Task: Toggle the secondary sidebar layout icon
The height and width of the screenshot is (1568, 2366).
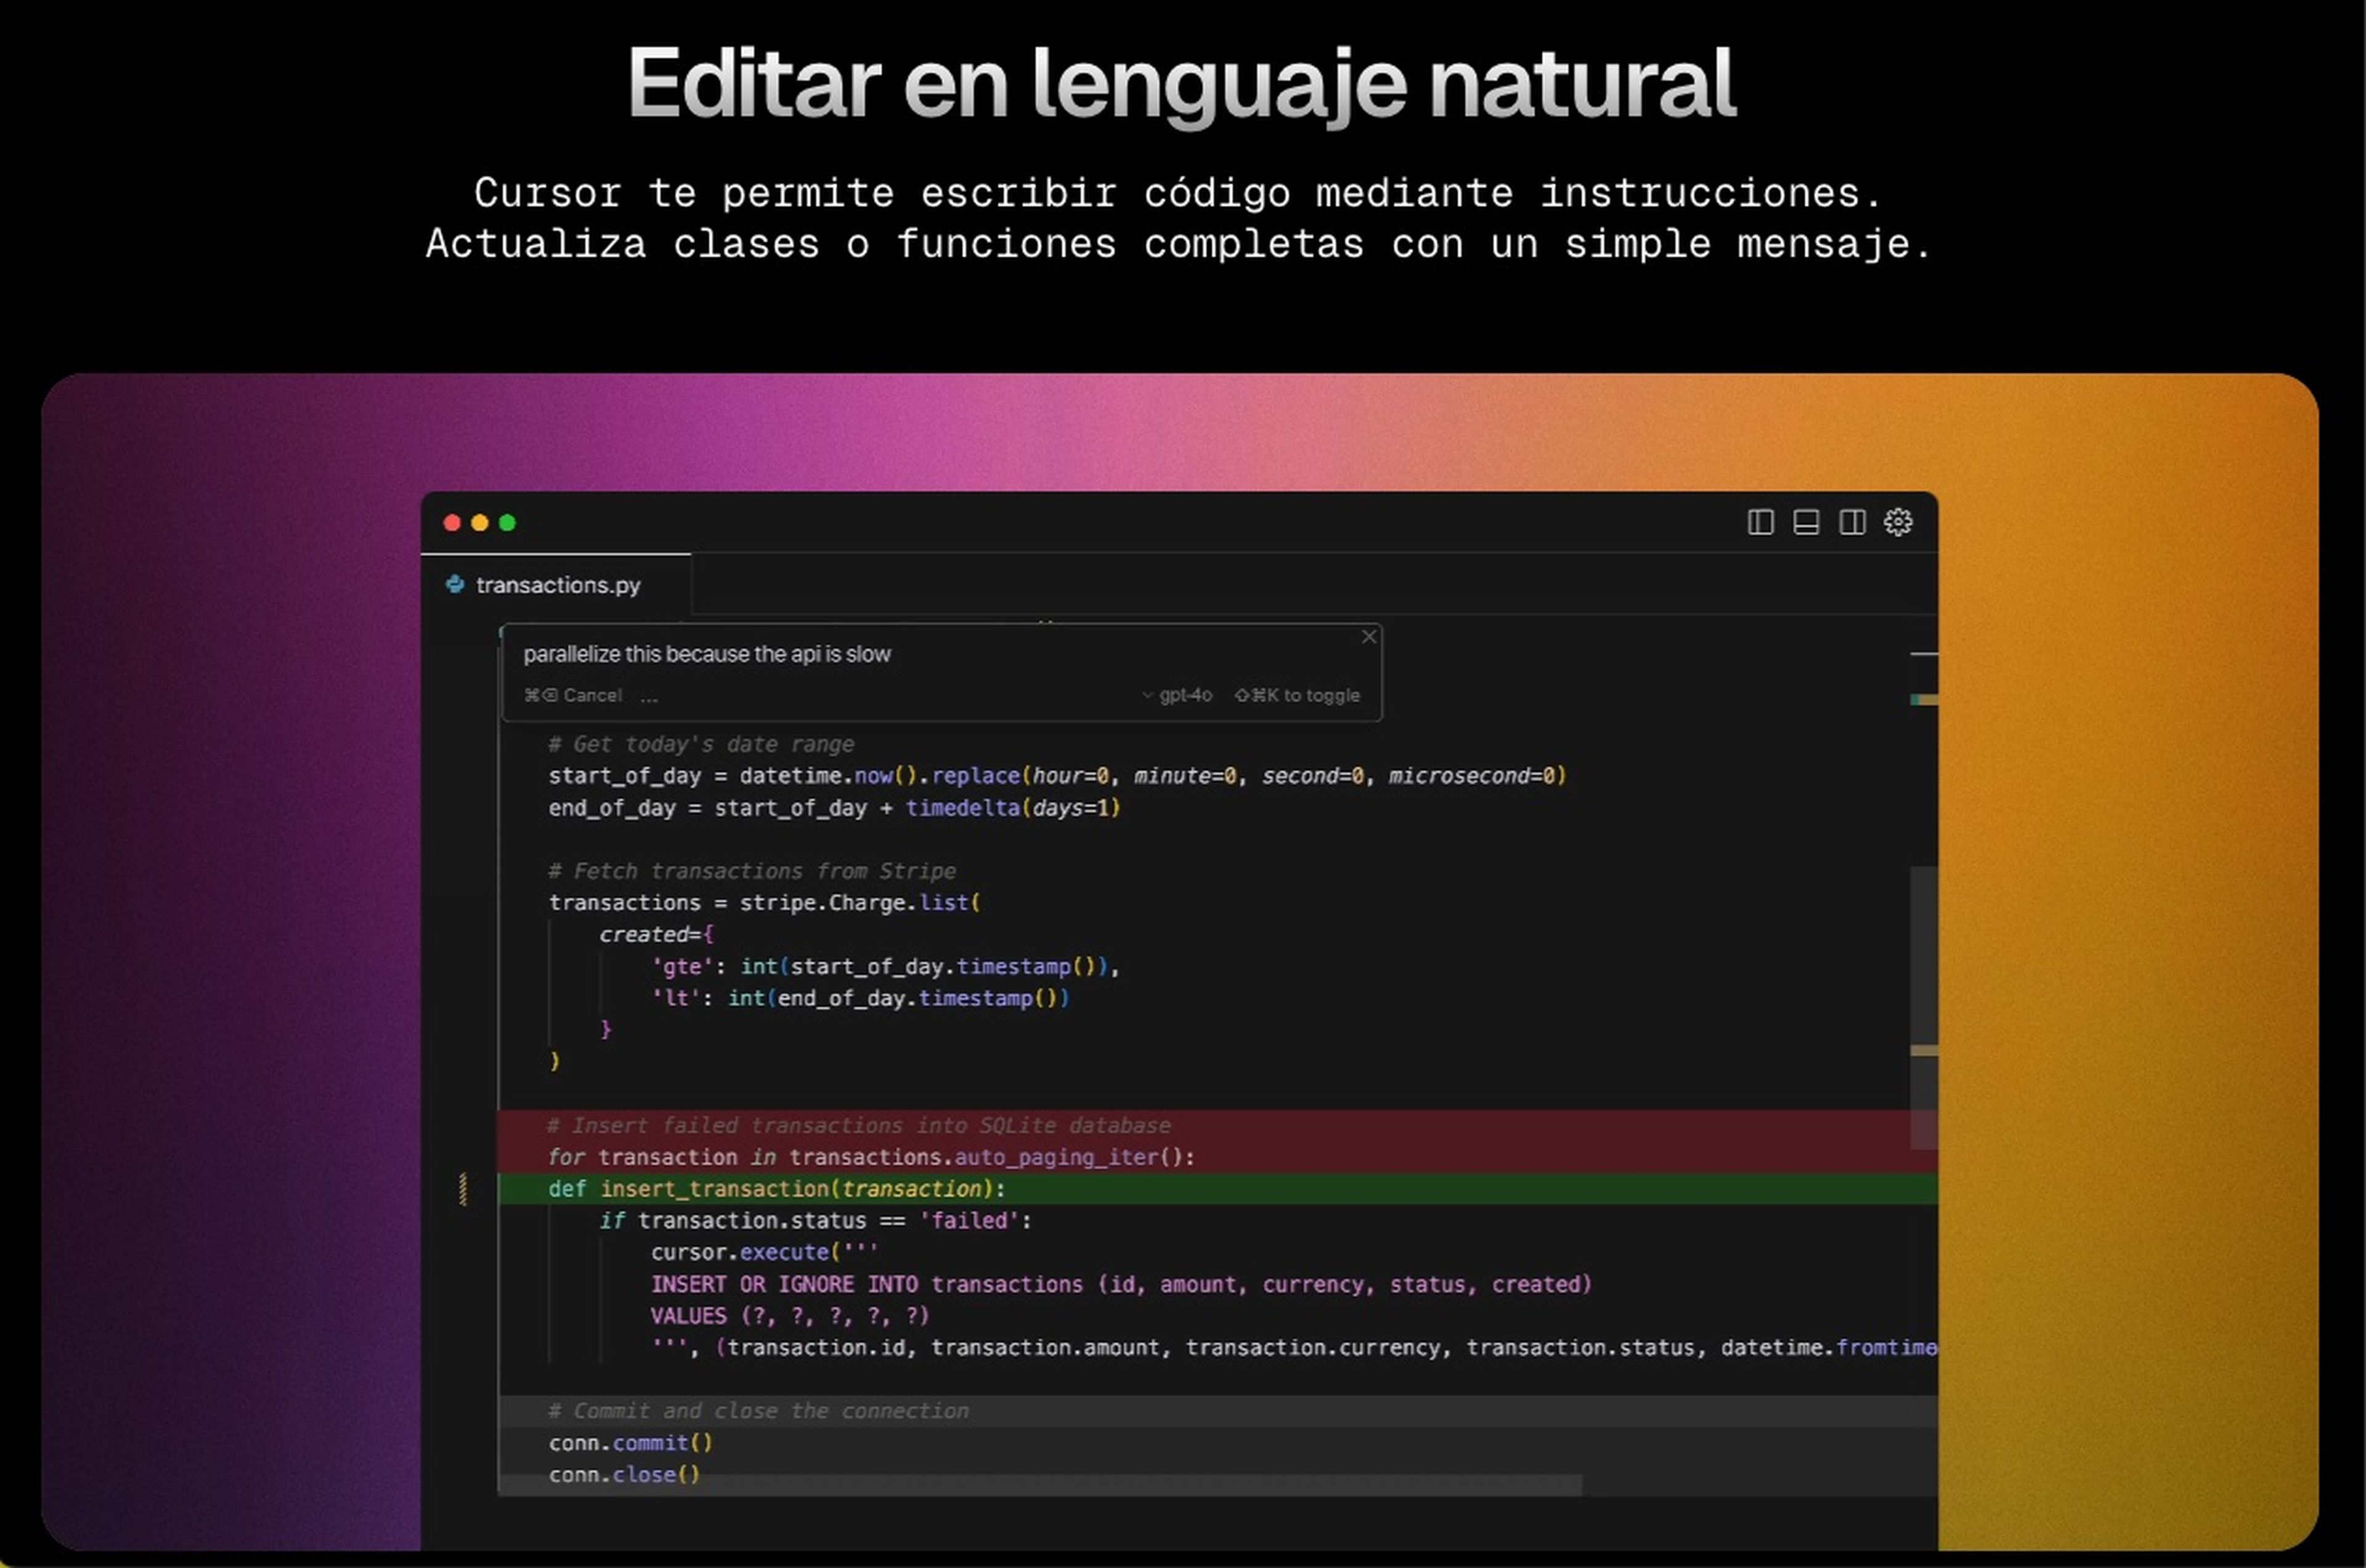Action: (1852, 522)
